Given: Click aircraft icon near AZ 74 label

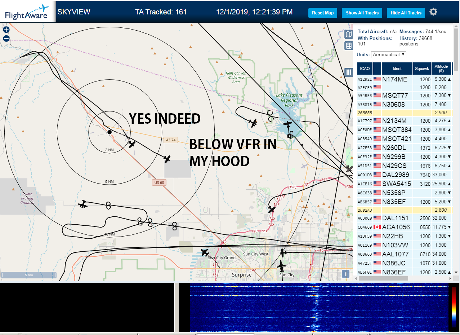Looking at the screenshot, I should click(x=167, y=159).
